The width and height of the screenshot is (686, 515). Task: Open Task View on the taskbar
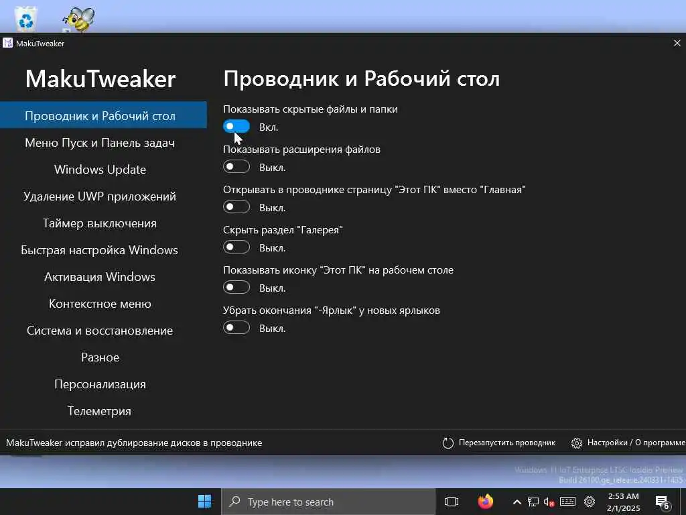point(451,502)
